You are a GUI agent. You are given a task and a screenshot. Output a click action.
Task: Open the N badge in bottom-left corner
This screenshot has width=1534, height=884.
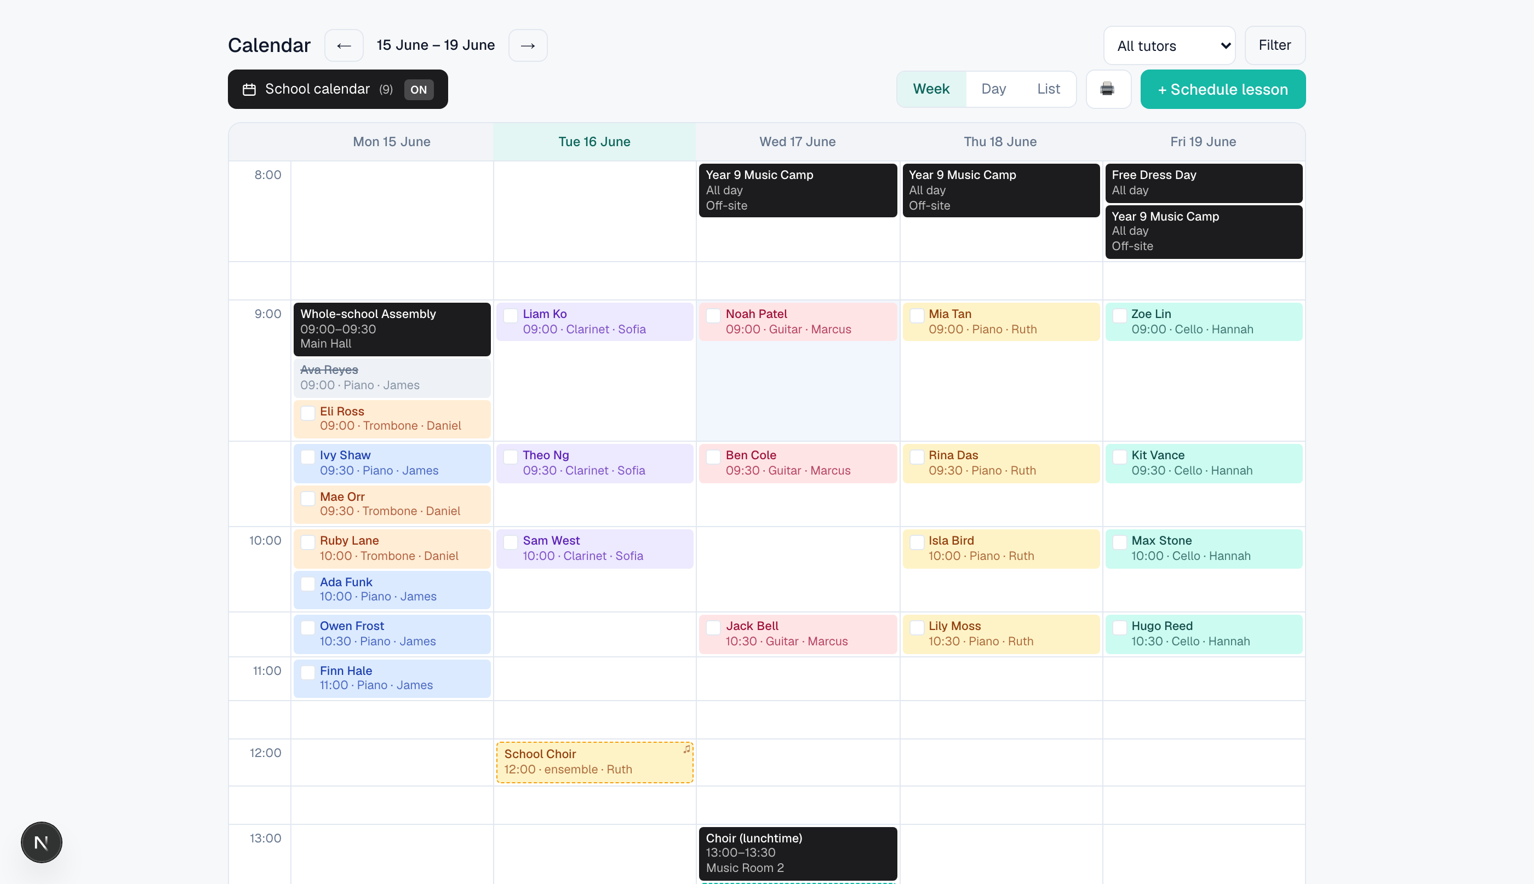pos(41,842)
